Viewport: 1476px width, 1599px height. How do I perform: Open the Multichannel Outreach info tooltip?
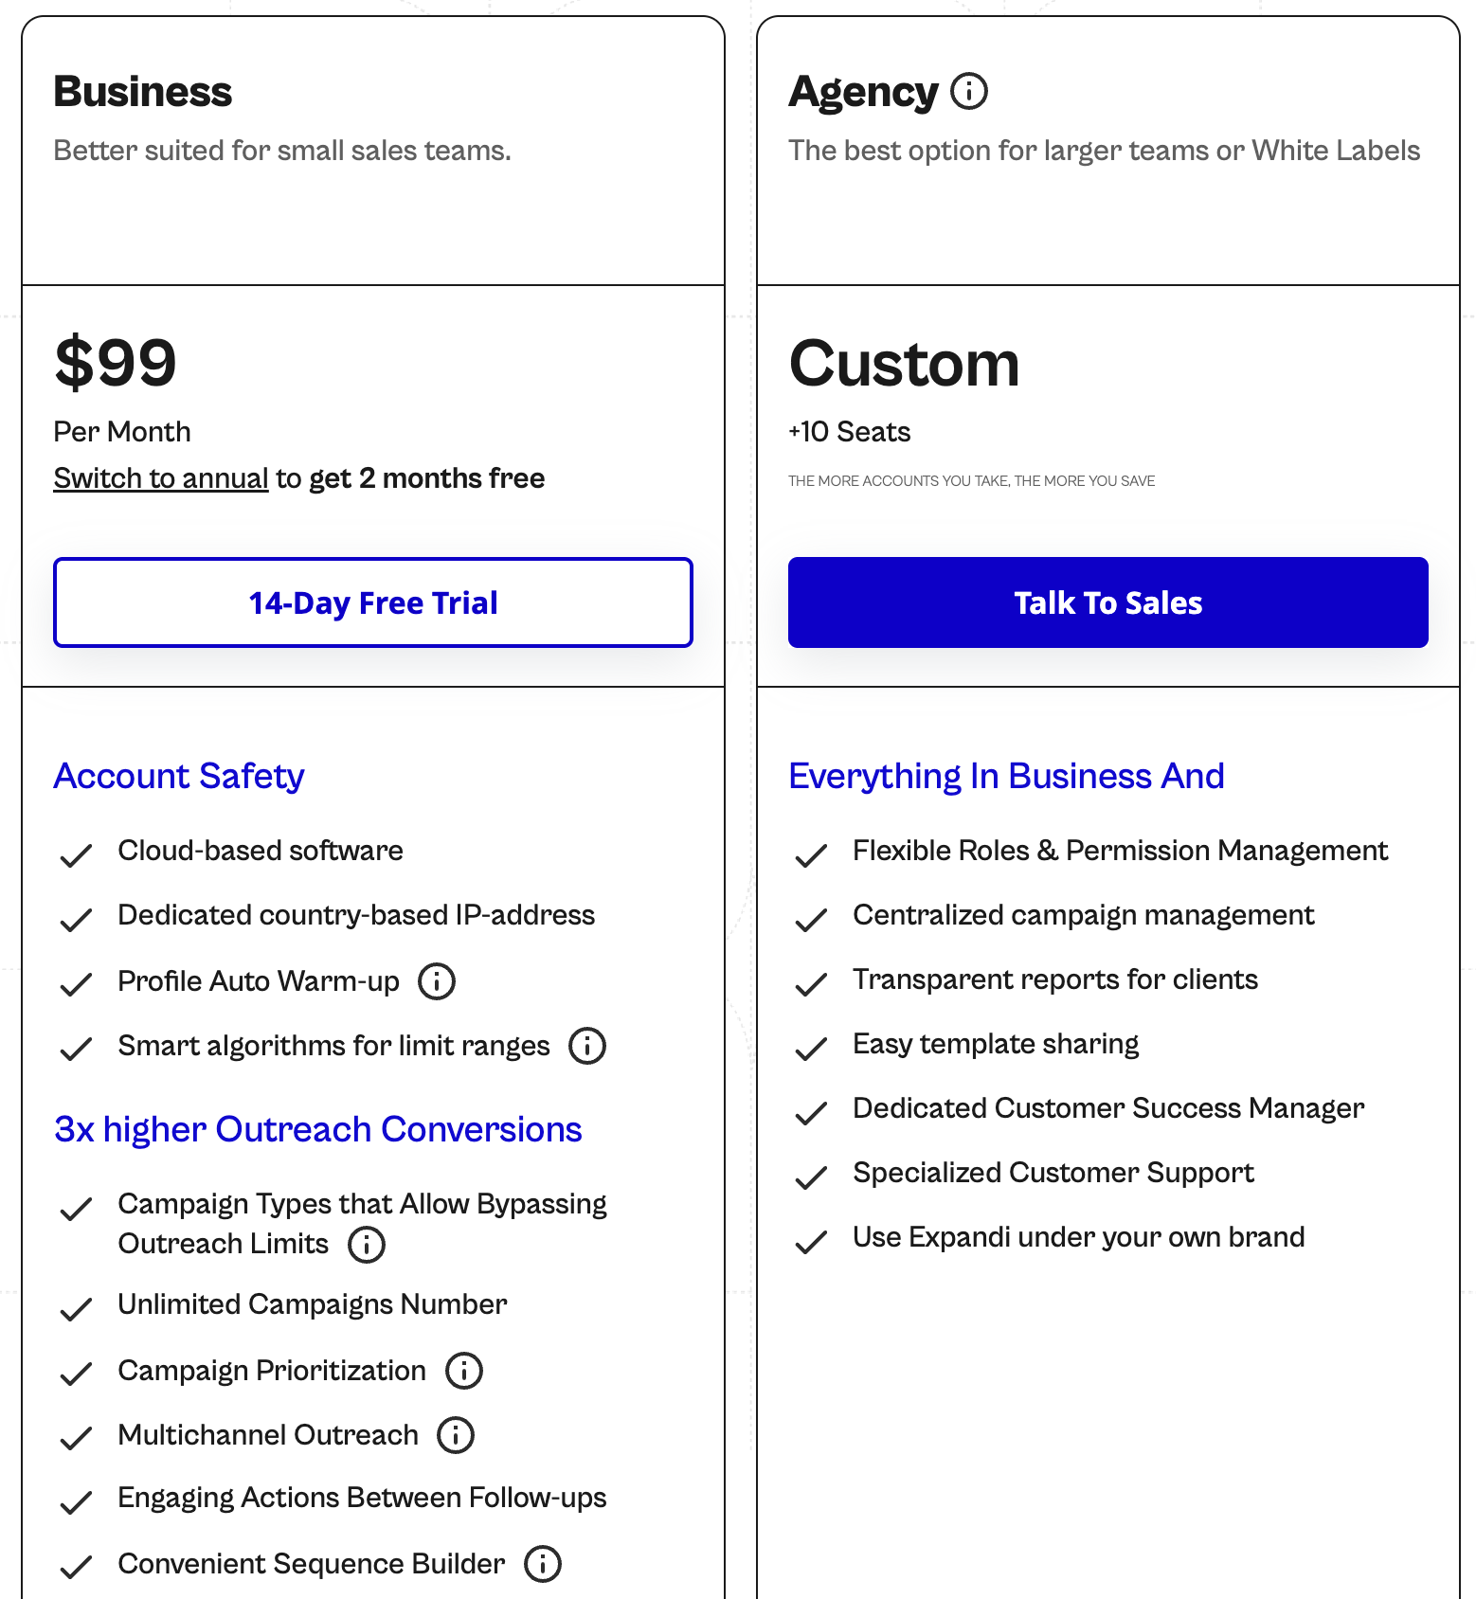pyautogui.click(x=456, y=1435)
